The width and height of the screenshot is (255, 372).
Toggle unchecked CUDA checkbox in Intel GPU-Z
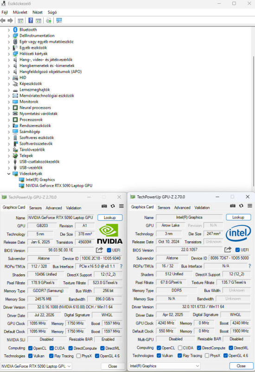click(x=180, y=348)
